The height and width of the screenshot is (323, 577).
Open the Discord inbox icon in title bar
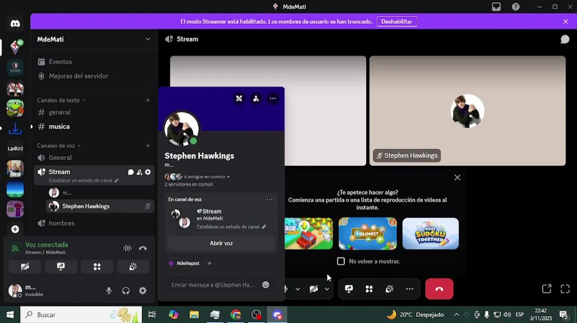pos(496,7)
